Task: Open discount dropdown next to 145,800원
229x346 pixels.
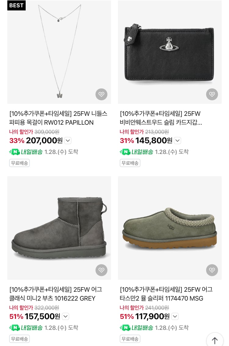Action: click(x=177, y=141)
